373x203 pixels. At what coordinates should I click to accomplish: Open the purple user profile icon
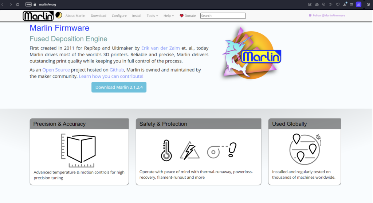point(358,4)
